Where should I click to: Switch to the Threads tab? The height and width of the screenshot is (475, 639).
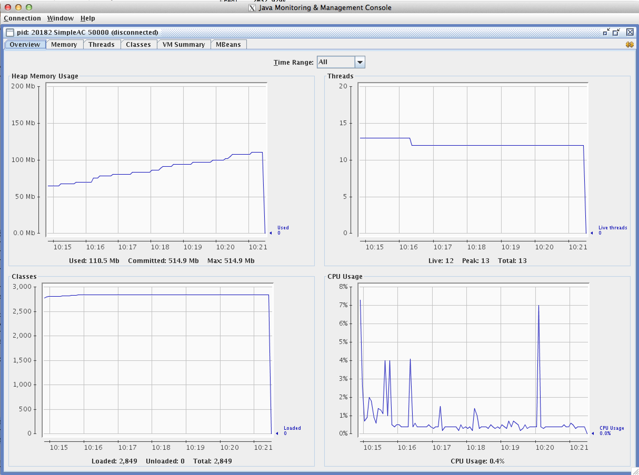tap(101, 44)
